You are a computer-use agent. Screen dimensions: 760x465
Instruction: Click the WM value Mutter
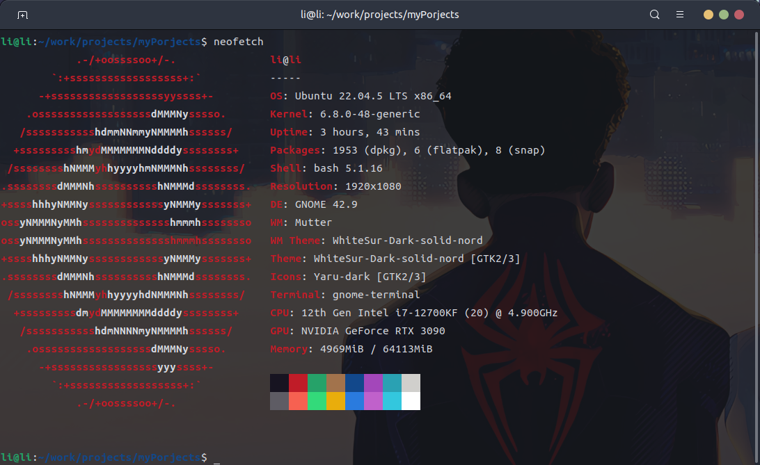pyautogui.click(x=314, y=222)
